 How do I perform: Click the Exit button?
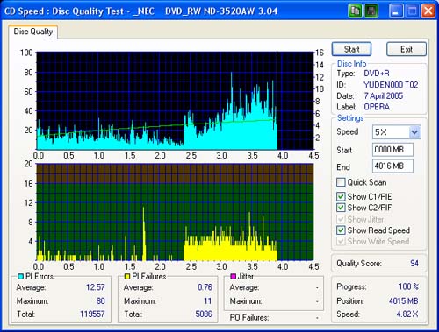407,49
